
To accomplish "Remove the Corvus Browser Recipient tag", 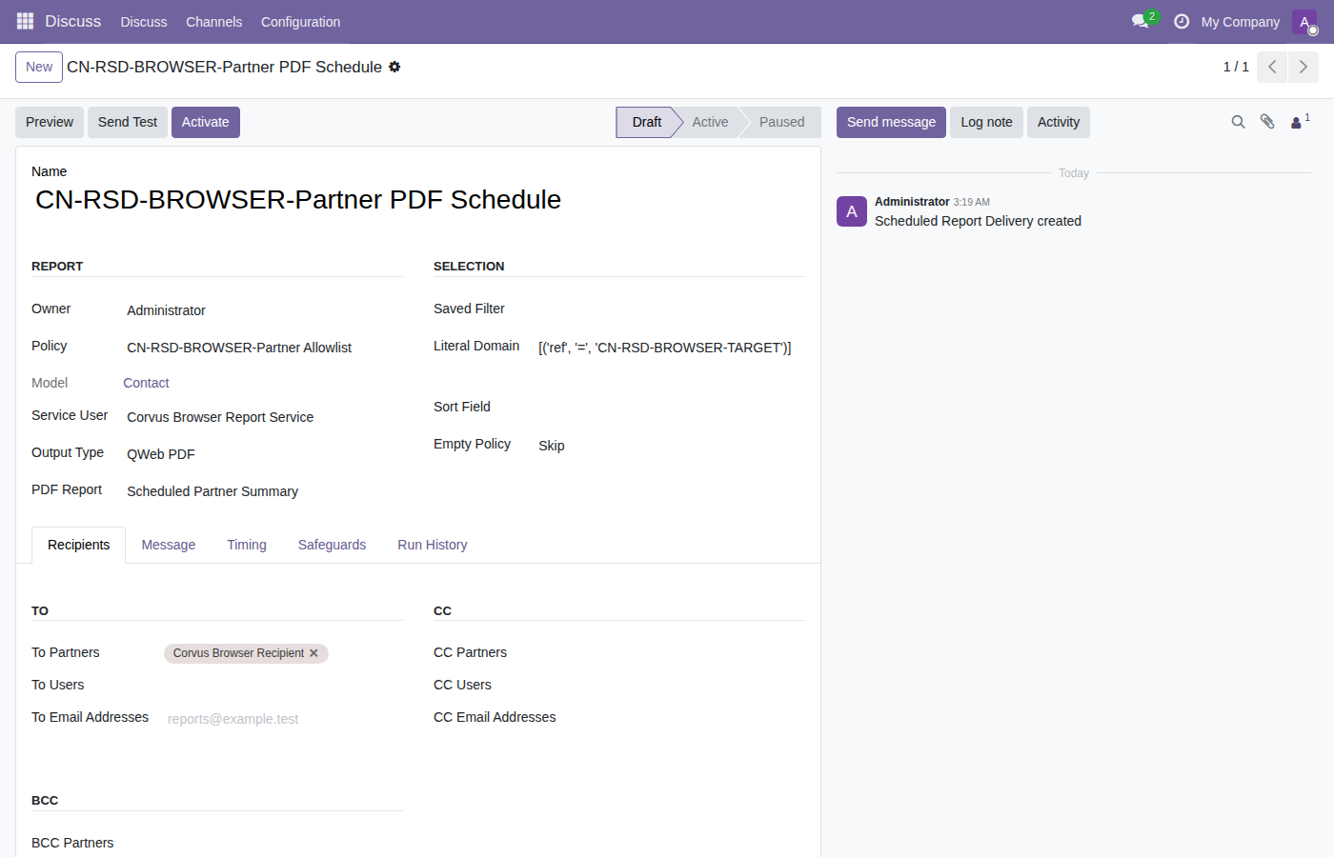I will point(313,653).
